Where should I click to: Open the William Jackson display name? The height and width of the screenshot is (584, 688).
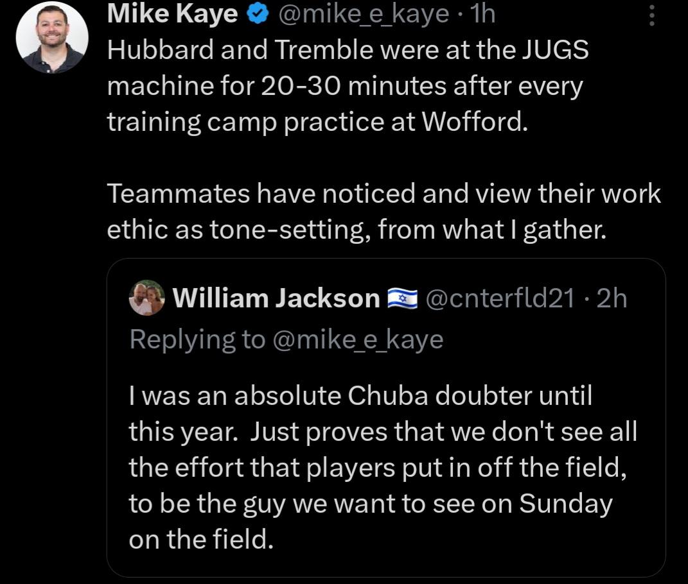(276, 298)
